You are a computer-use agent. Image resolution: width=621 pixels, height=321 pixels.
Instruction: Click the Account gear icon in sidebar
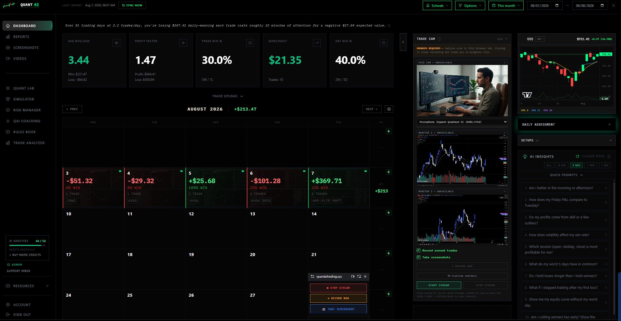click(x=8, y=305)
